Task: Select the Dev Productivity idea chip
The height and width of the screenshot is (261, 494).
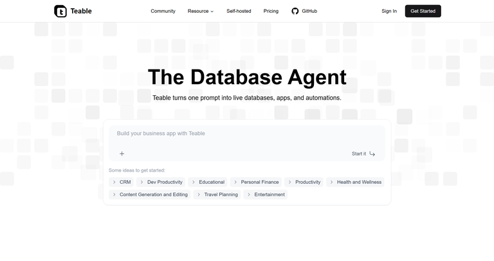Action: click(x=161, y=182)
